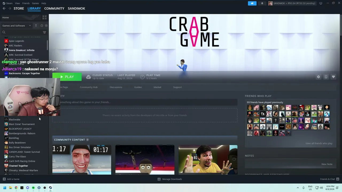Add Crab Game to favorites heart

[333, 77]
